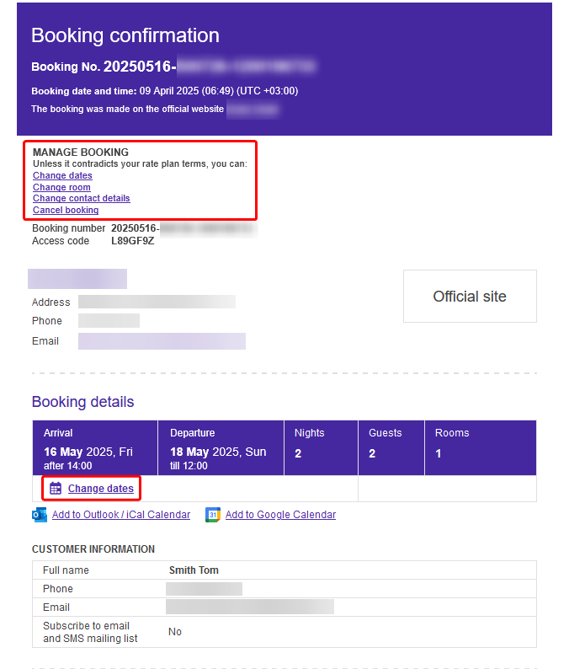This screenshot has height=669, width=569.
Task: Click the blurred hotel email address
Action: 162,341
